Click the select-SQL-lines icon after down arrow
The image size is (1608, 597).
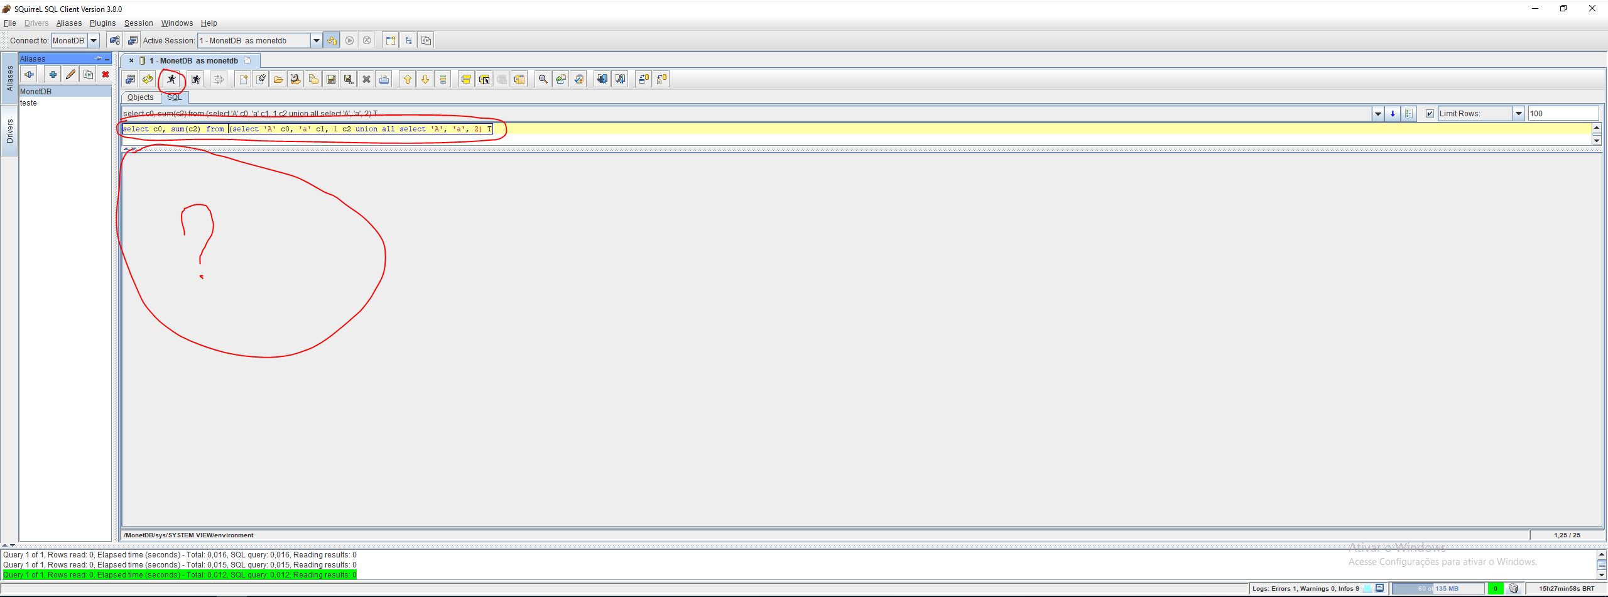(x=443, y=79)
